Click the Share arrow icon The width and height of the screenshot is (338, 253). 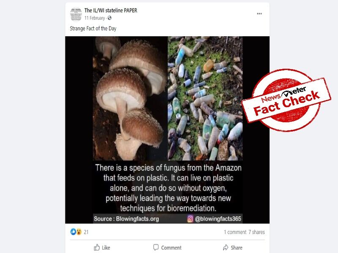tap(226, 248)
